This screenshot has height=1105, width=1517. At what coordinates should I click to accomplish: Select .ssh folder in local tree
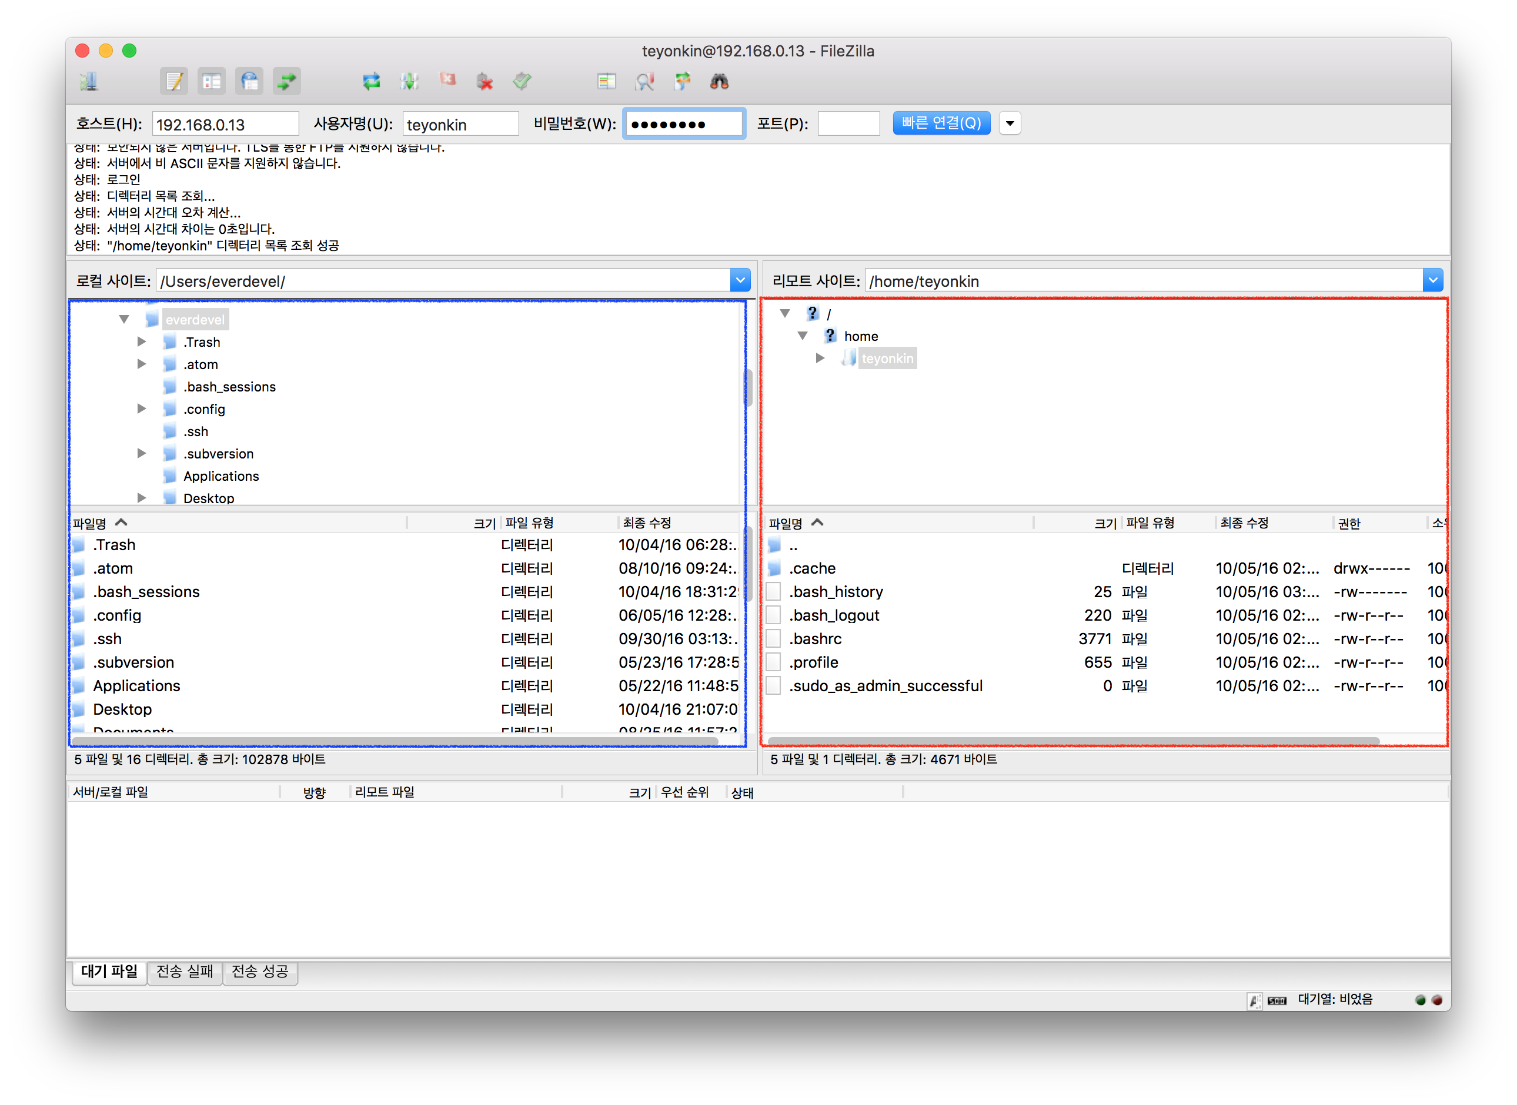(x=195, y=431)
